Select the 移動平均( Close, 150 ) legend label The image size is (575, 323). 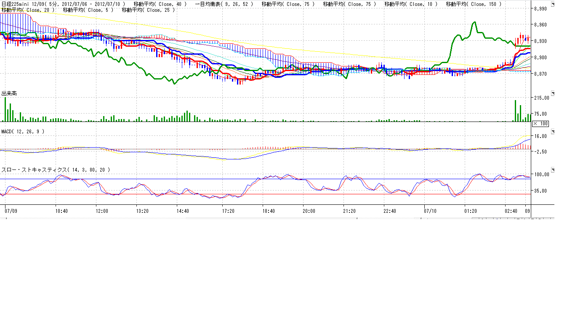474,4
